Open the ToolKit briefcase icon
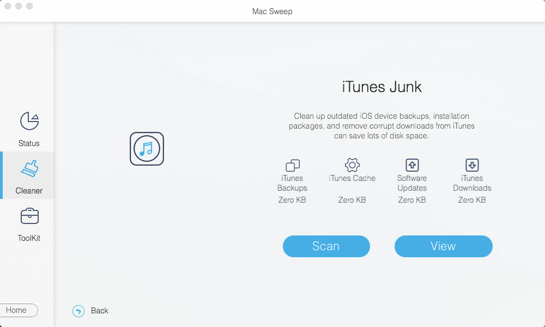This screenshot has width=545, height=327. tap(29, 216)
